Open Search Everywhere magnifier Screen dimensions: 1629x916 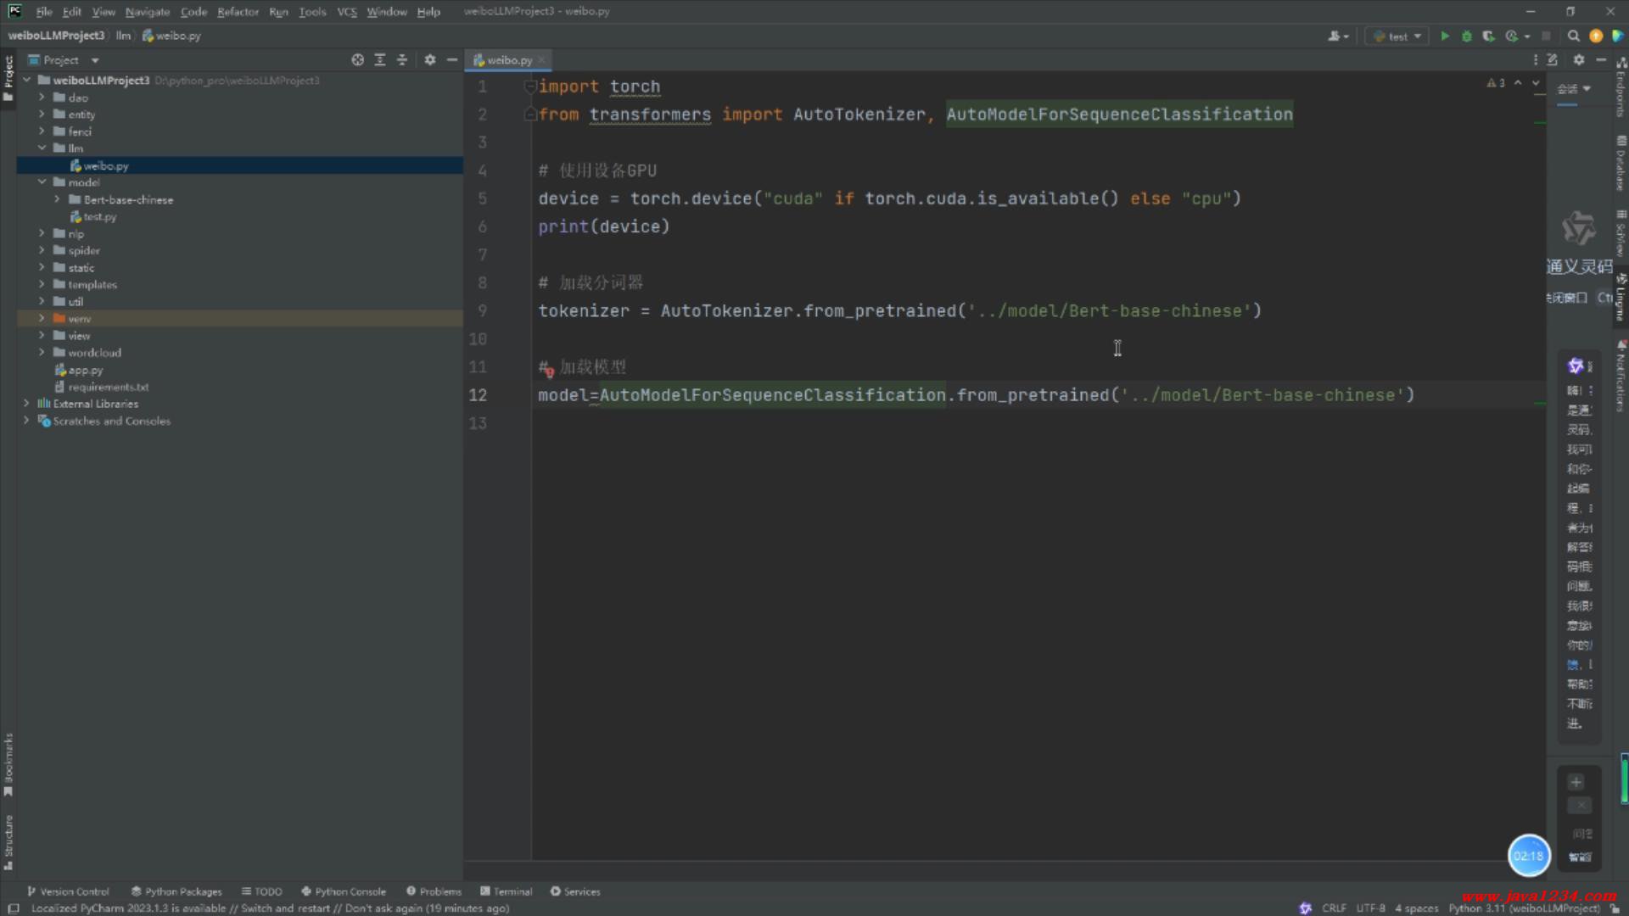1573,36
